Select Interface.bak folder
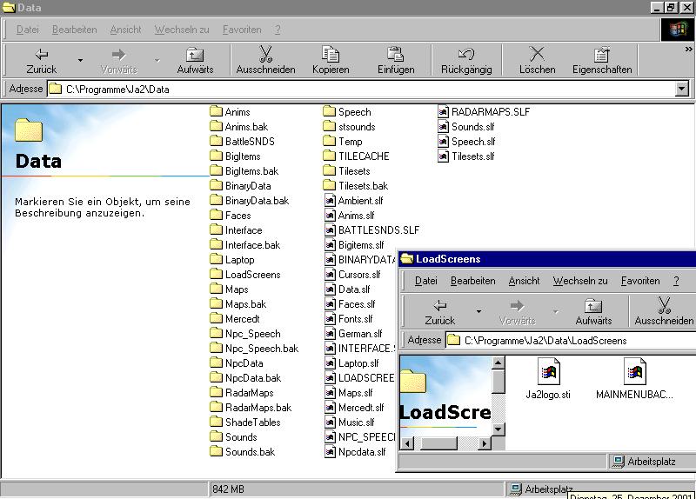Screen dimensions: 696x499 (245, 245)
